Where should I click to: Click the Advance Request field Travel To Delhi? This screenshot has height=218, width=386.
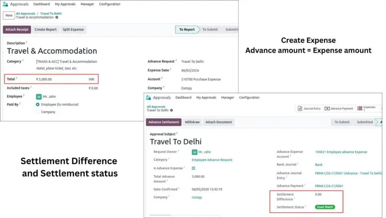pyautogui.click(x=192, y=62)
